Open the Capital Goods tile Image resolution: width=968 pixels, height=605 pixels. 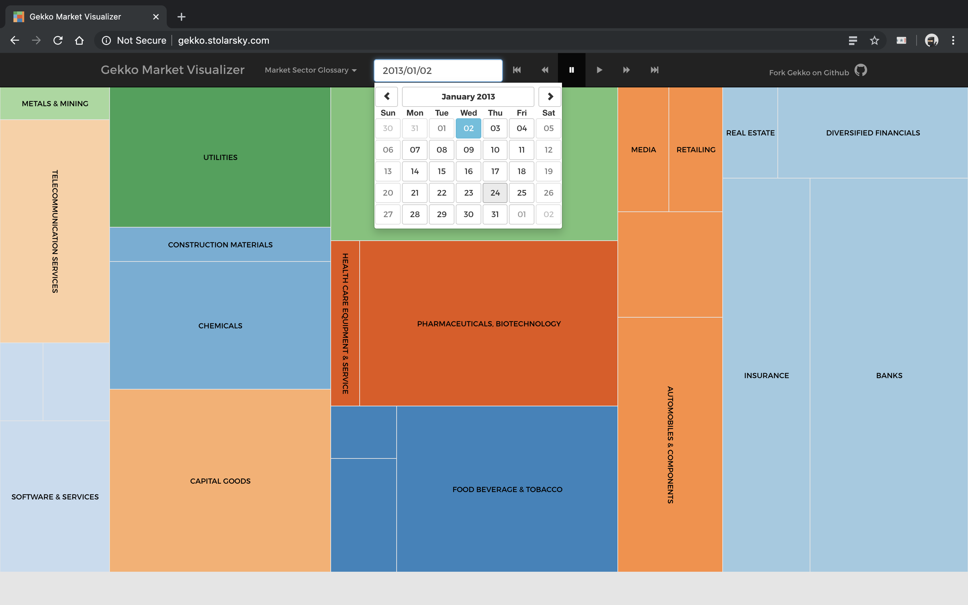click(220, 481)
